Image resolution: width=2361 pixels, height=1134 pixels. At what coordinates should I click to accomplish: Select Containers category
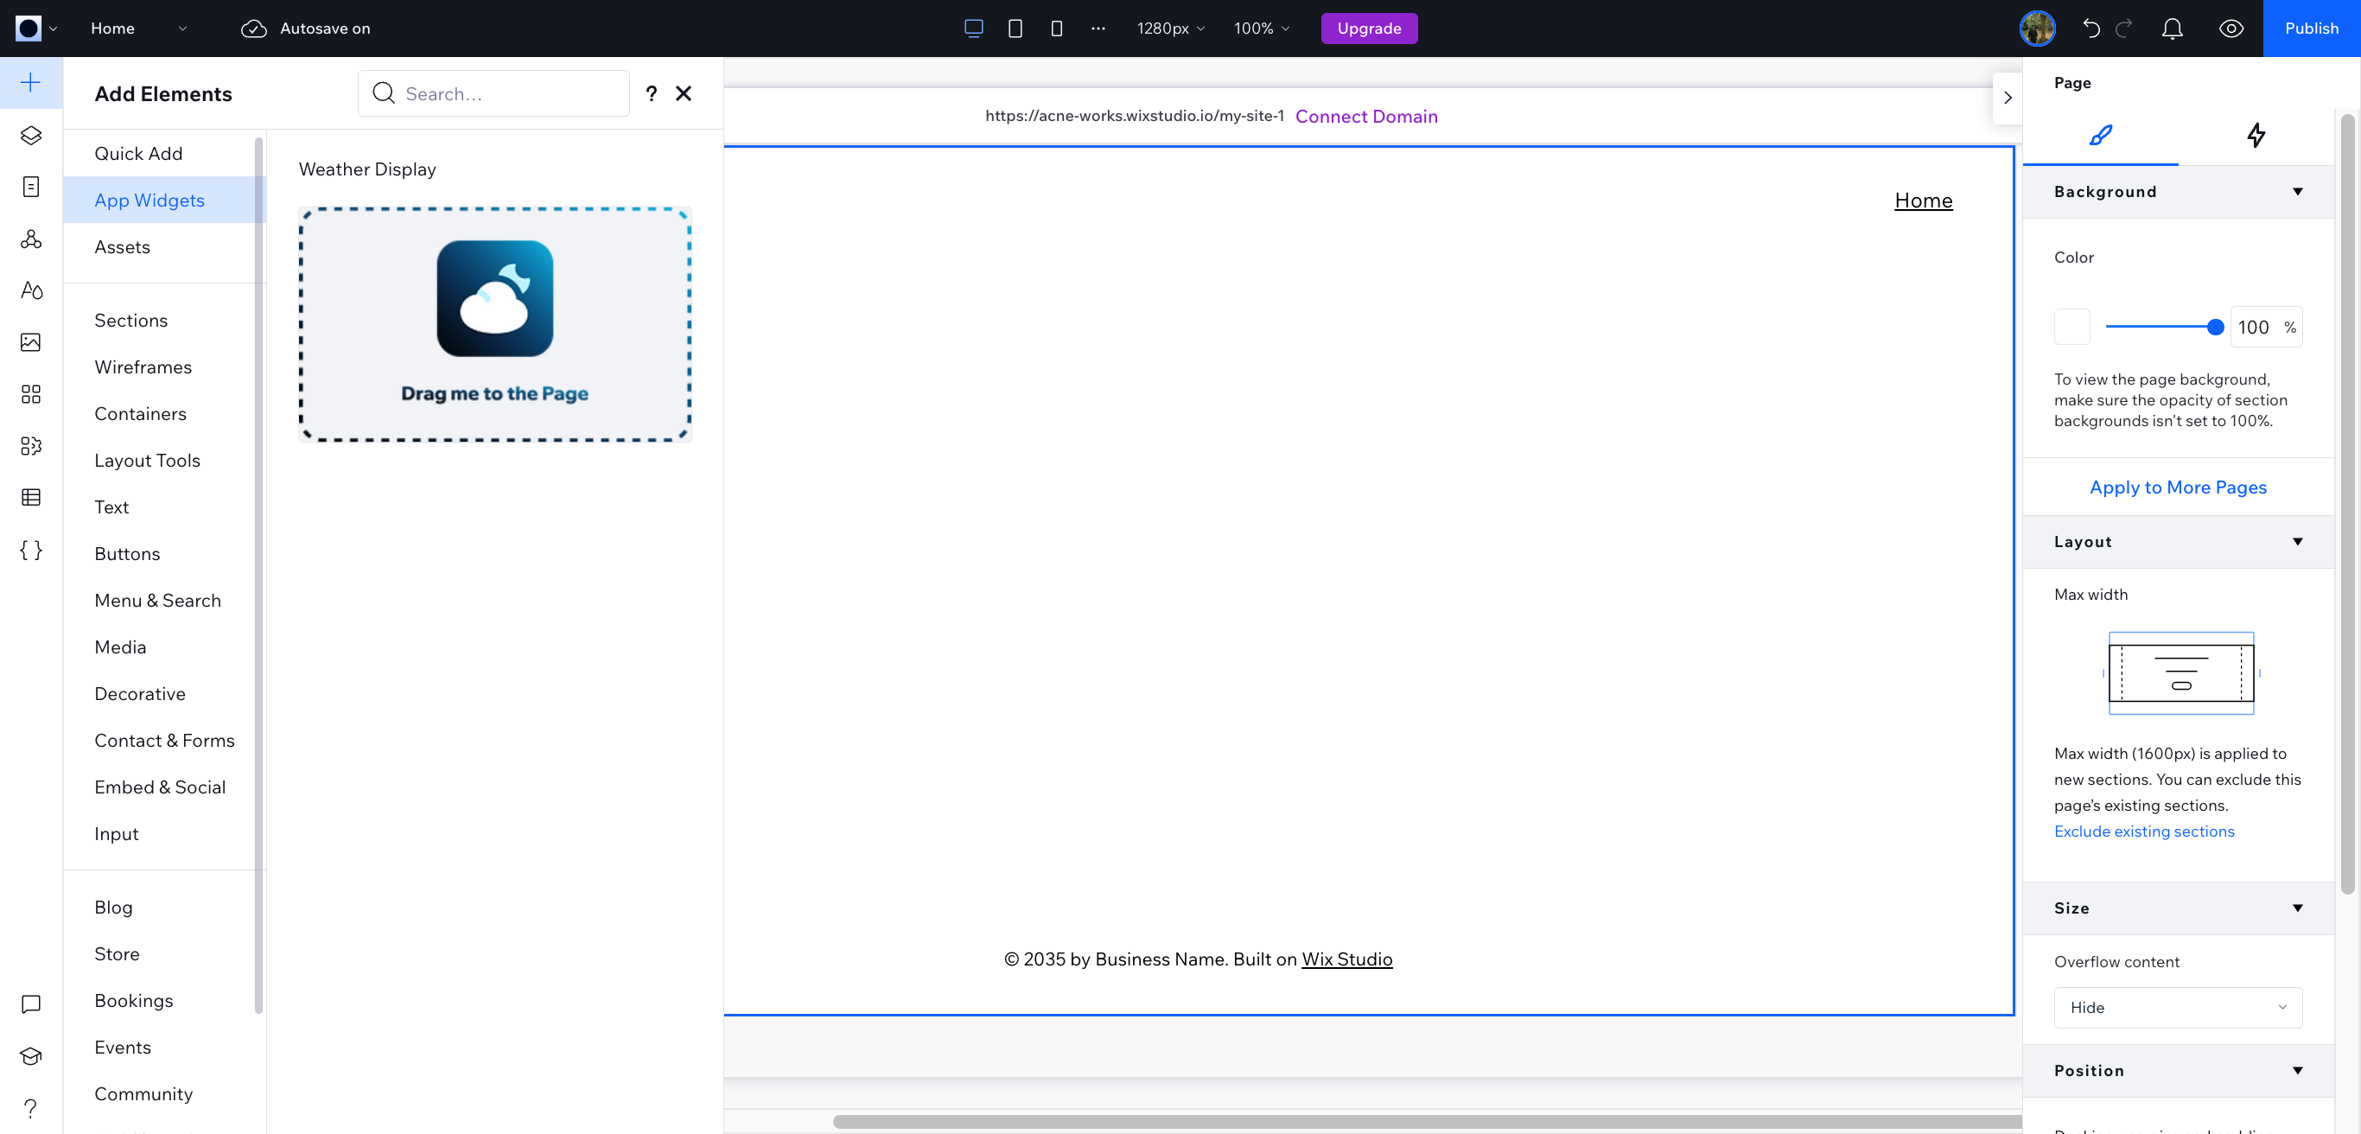[x=163, y=414]
